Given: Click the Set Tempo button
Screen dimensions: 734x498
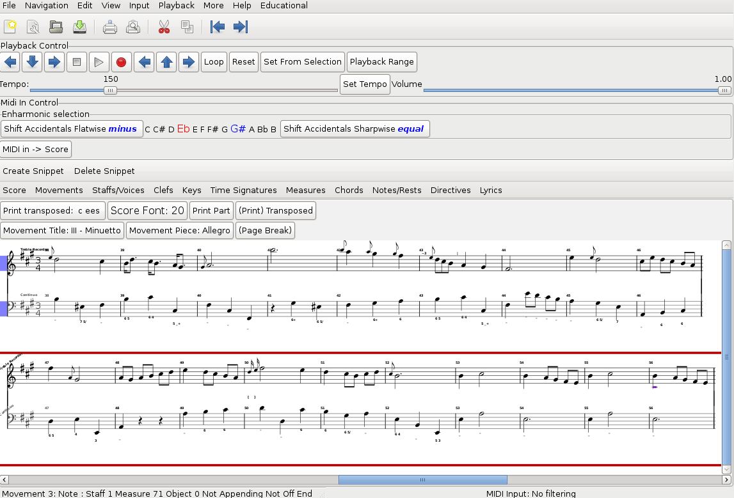Looking at the screenshot, I should 365,84.
